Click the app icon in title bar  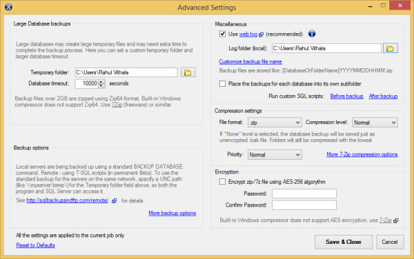[8, 7]
